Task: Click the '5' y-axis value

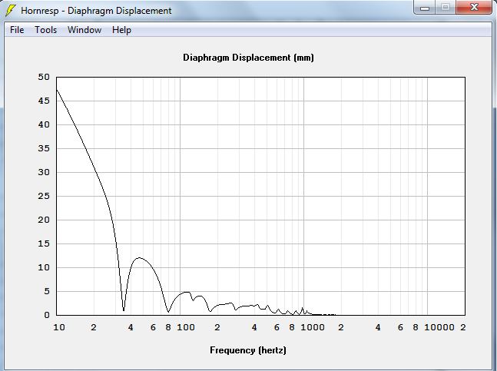Action: click(x=47, y=291)
